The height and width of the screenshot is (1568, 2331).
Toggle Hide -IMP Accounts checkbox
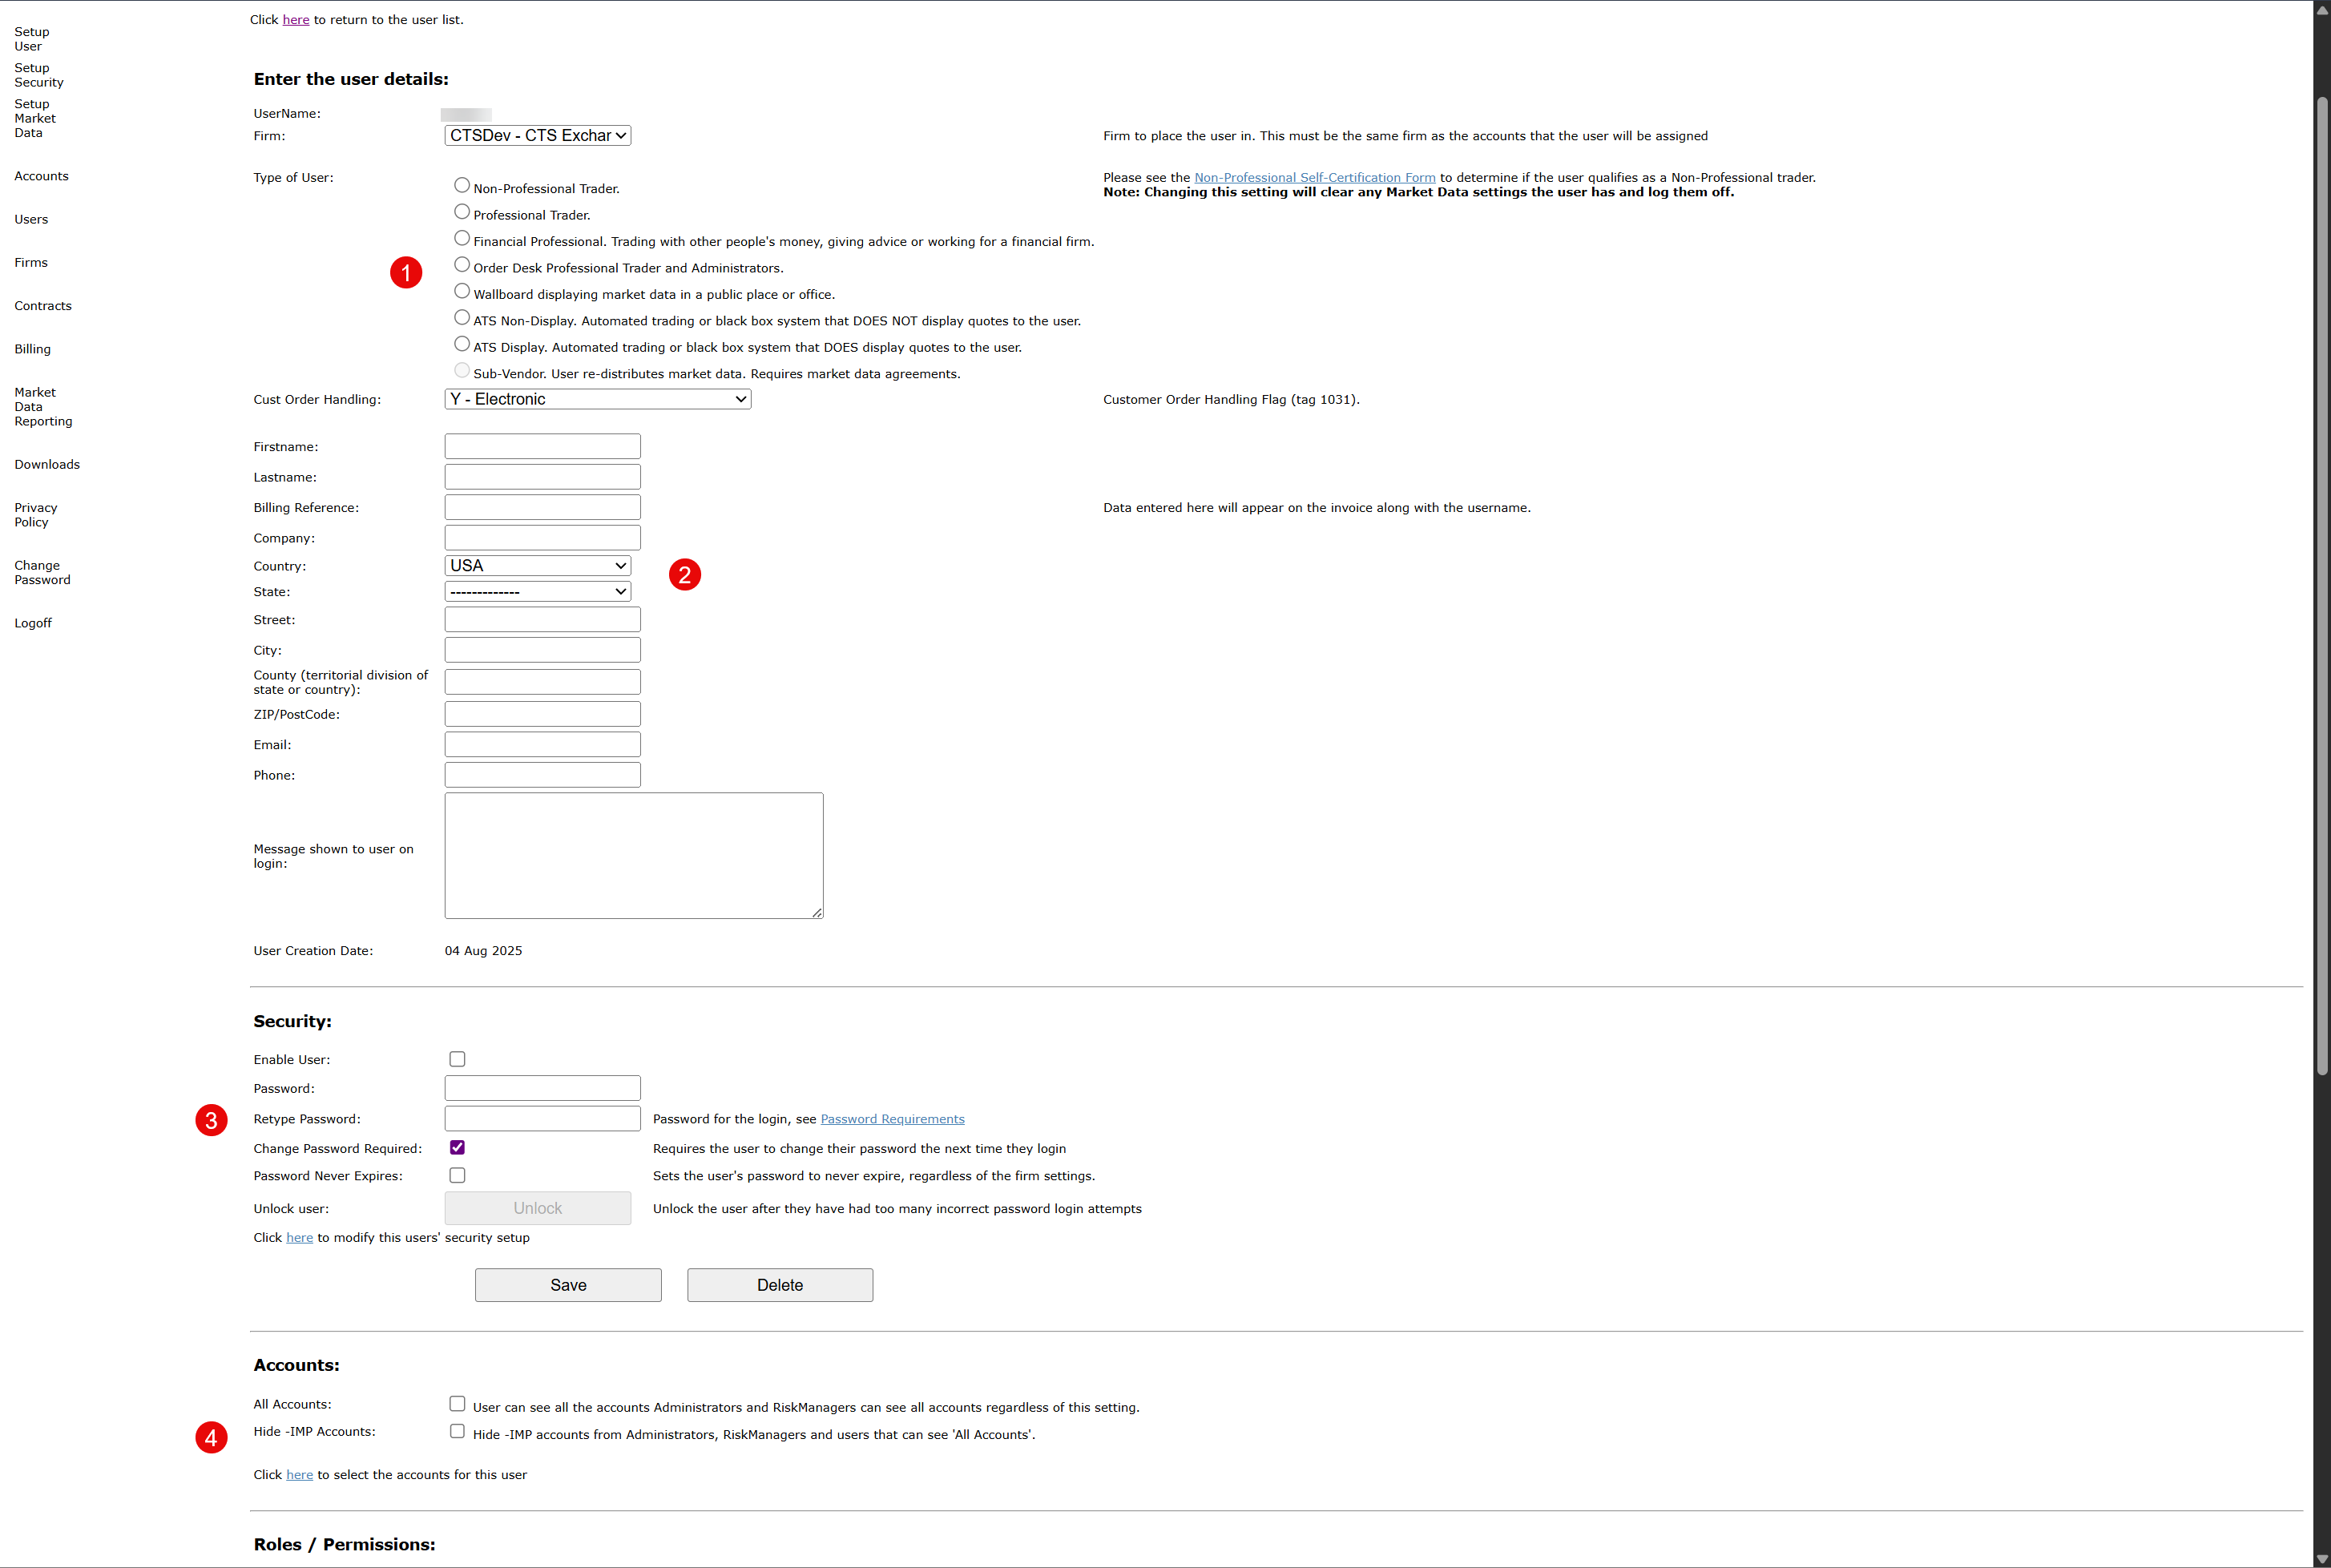[457, 1431]
